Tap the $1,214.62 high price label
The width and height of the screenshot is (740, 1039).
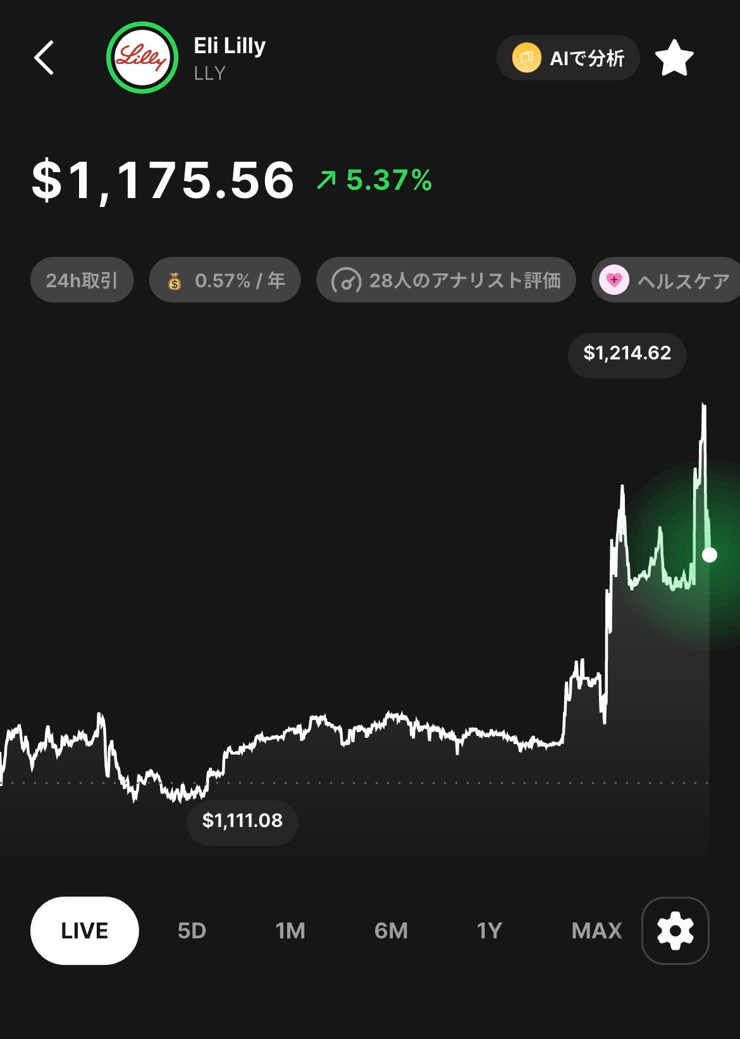[627, 353]
